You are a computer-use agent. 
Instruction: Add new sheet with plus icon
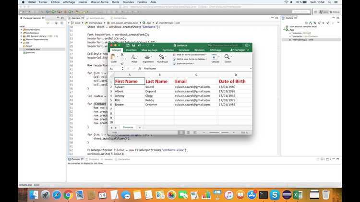pos(140,128)
